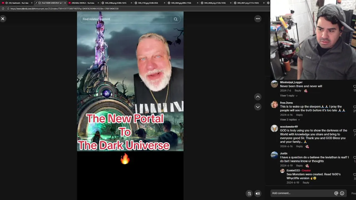Click the 2024-7-6 date under Mississippi_Logger
Image resolution: width=356 pixels, height=200 pixels.
click(x=286, y=91)
